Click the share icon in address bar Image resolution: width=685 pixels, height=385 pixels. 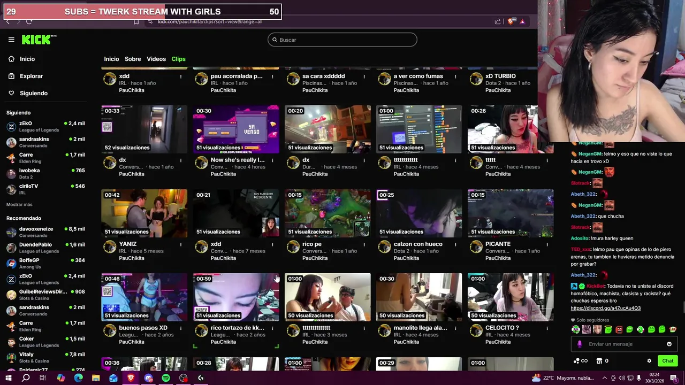point(498,21)
